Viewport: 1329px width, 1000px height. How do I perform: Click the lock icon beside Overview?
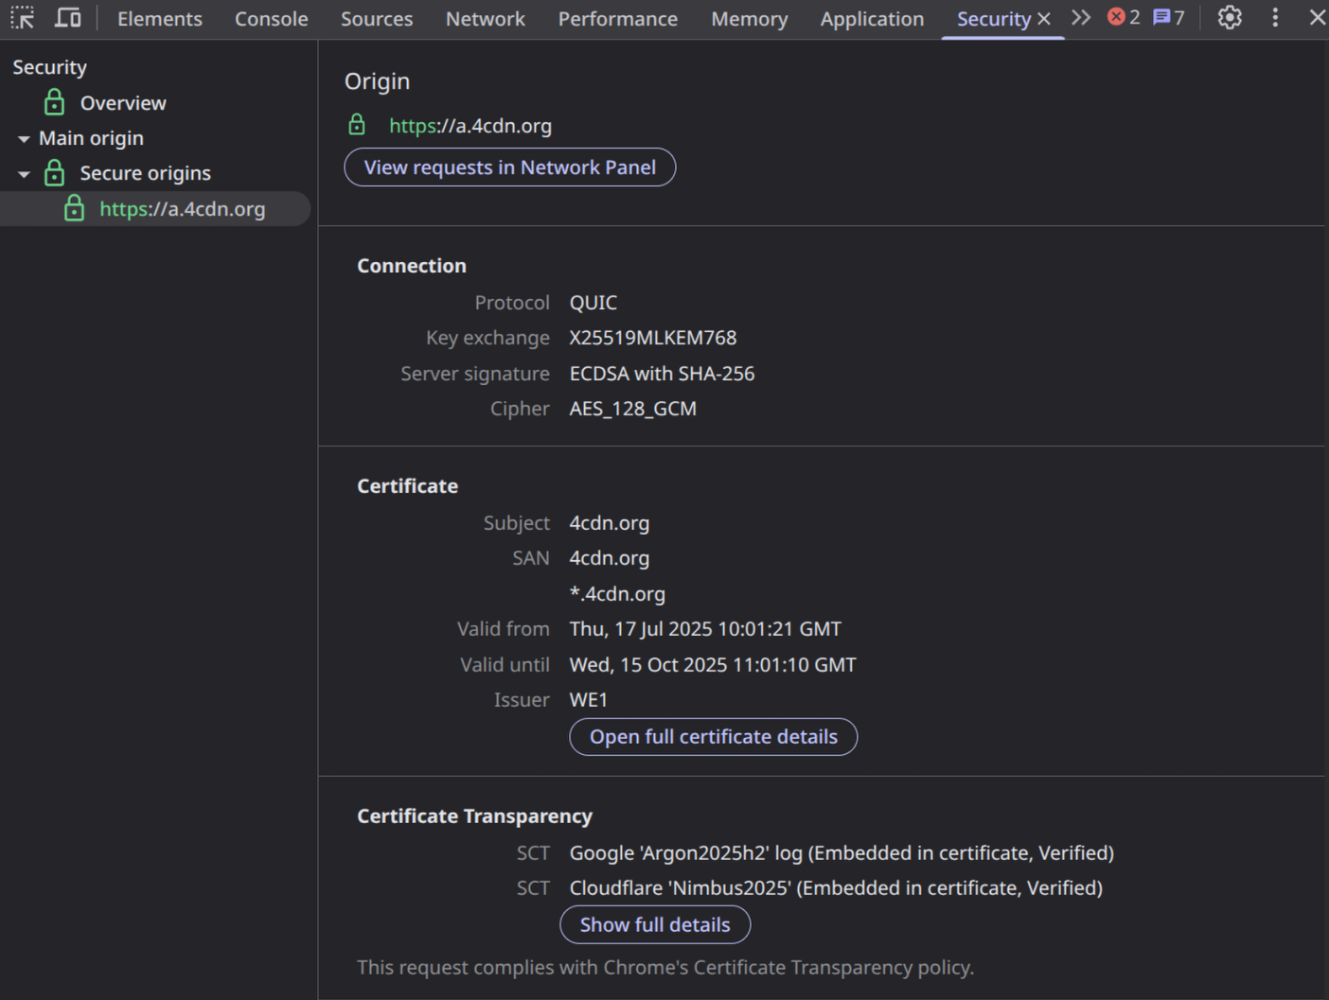tap(55, 102)
